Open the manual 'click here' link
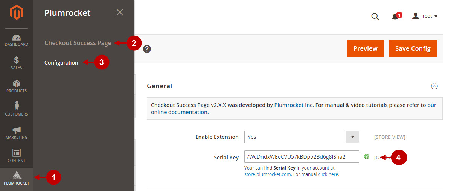The width and height of the screenshot is (454, 191). click(328, 174)
